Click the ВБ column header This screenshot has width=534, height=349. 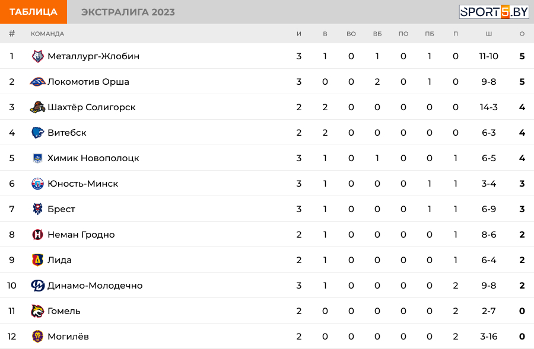pyautogui.click(x=377, y=34)
